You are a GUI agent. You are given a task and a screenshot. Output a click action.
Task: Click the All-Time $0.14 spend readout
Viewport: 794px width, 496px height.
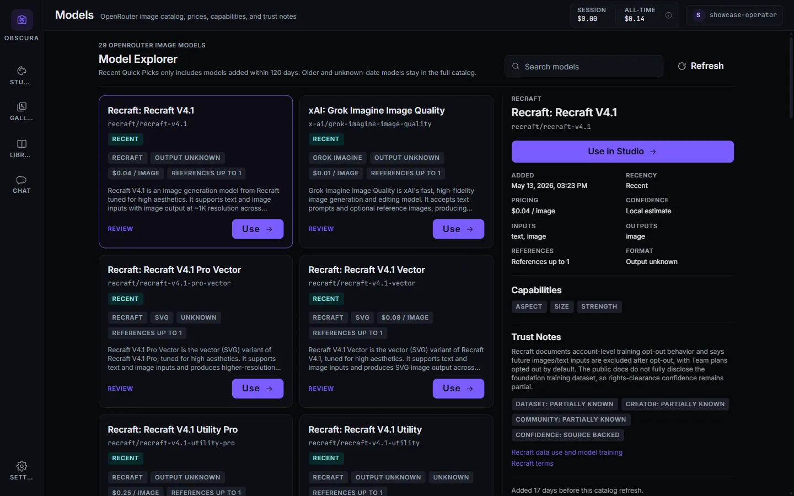640,15
